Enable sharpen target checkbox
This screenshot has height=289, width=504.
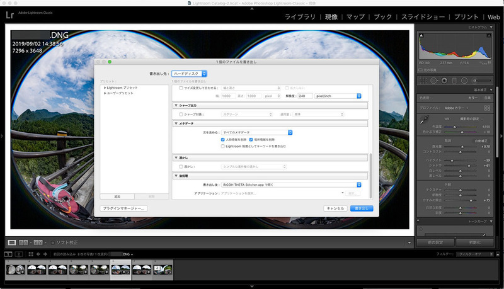[181, 115]
